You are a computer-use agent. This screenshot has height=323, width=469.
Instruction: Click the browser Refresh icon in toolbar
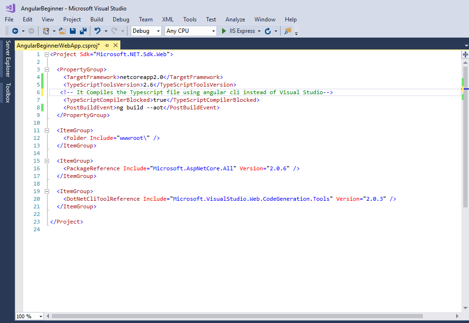click(268, 31)
